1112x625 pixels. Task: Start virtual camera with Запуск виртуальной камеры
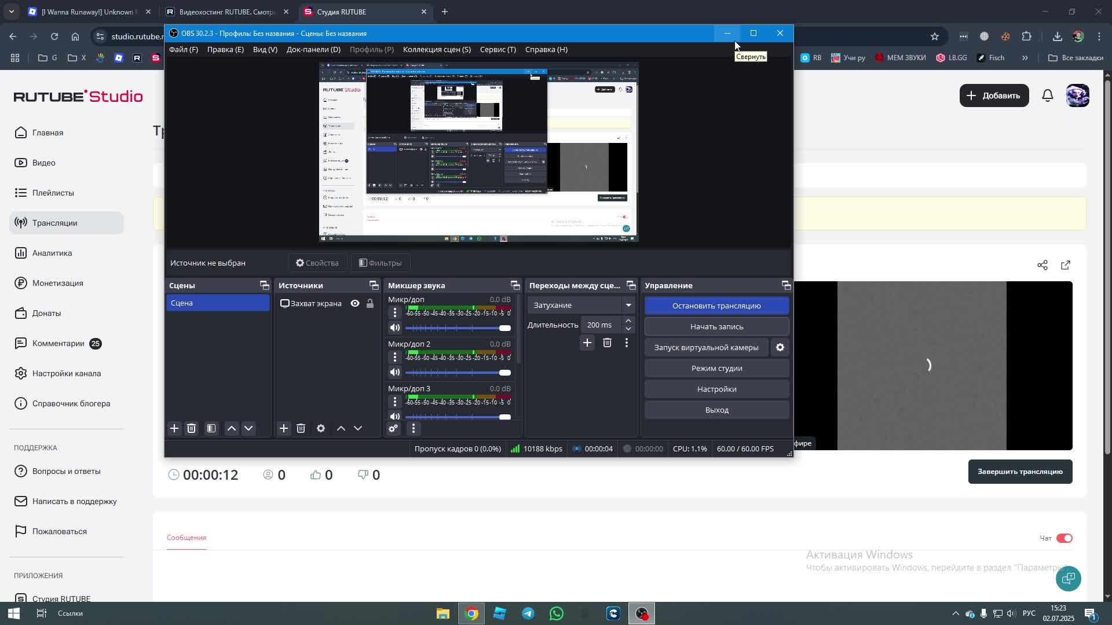tap(707, 347)
